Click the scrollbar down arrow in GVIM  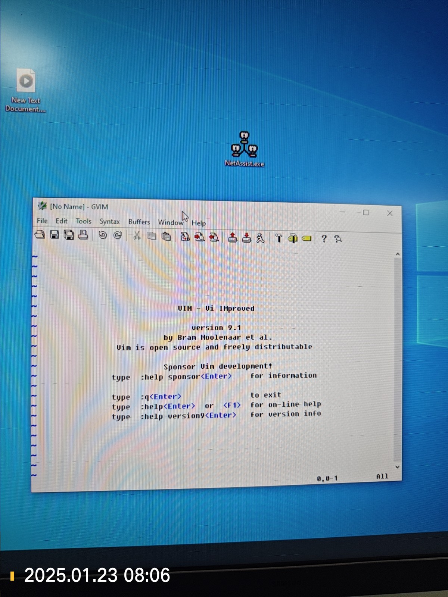[x=397, y=467]
